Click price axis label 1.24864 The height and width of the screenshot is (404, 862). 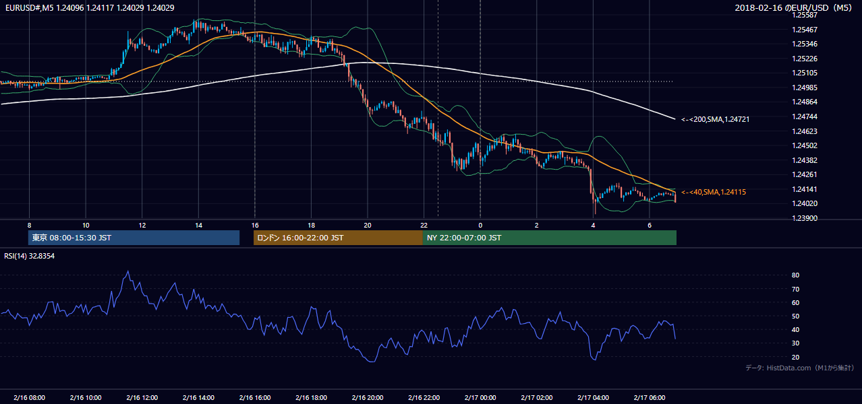click(805, 102)
